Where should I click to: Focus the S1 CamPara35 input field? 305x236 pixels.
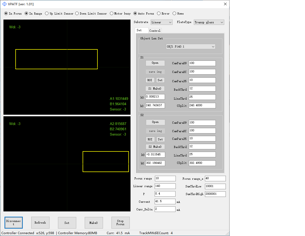202,80
